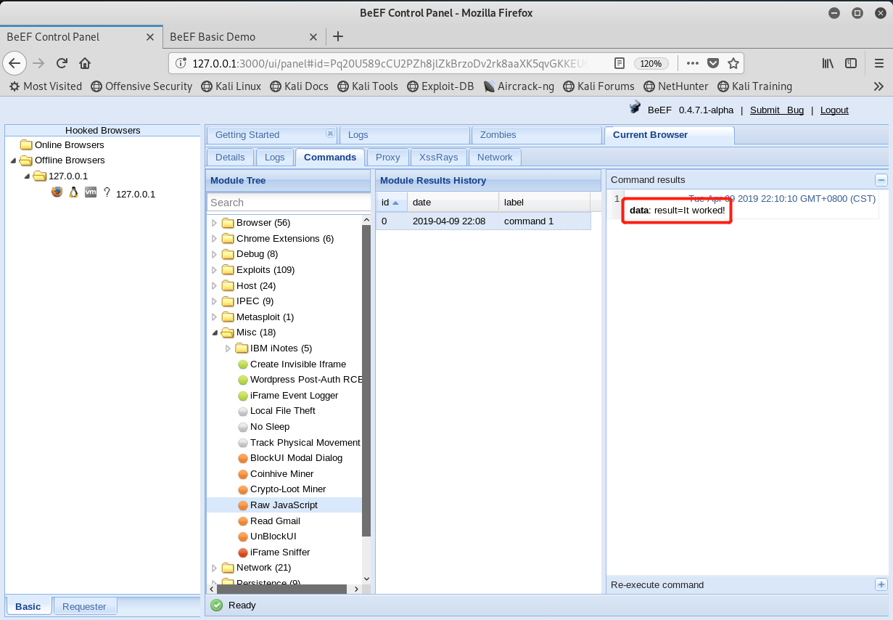Viewport: 893px width, 620px height.
Task: Click the Submit Bug link
Action: (777, 110)
